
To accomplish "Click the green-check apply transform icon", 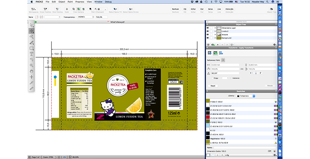I will tap(215, 53).
